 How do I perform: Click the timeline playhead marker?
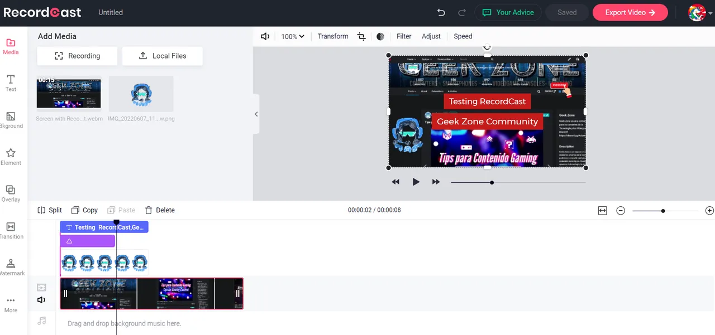coord(116,222)
